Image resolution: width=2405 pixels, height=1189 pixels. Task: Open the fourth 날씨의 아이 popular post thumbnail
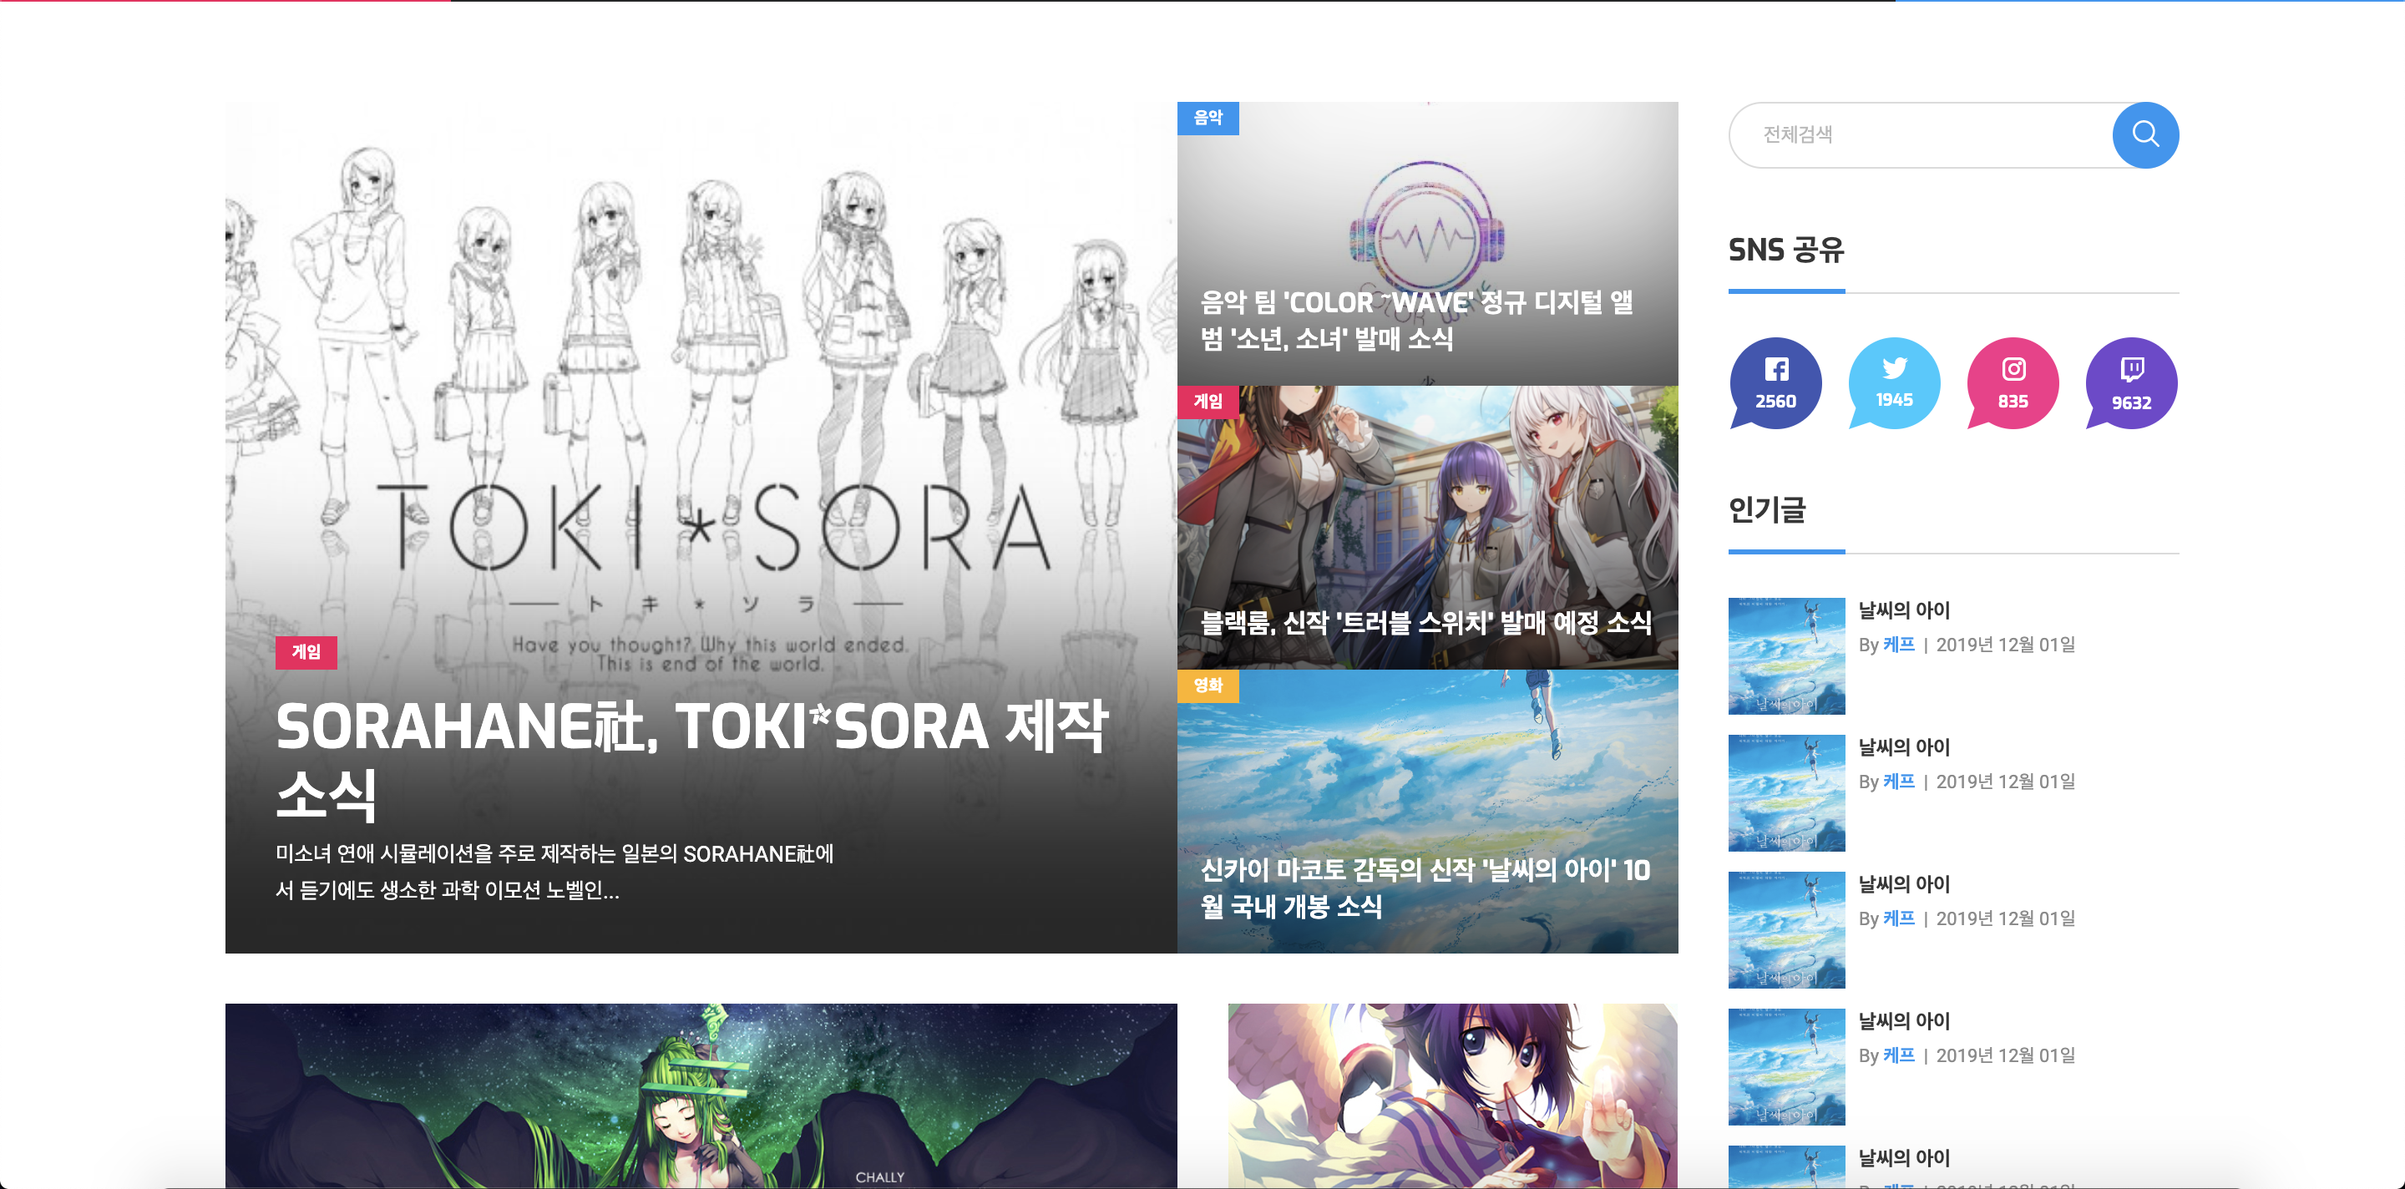click(x=1786, y=1067)
